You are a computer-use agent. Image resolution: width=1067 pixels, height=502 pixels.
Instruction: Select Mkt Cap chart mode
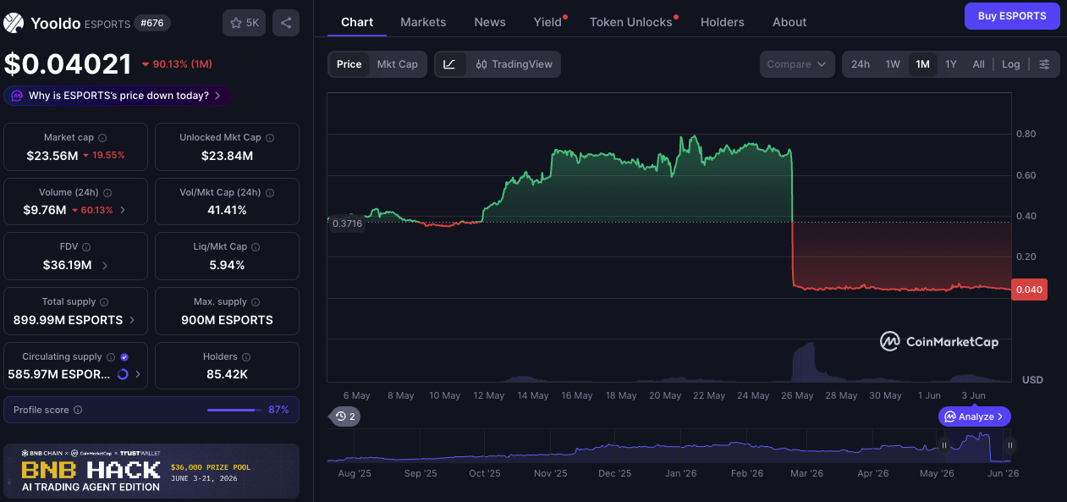[398, 64]
